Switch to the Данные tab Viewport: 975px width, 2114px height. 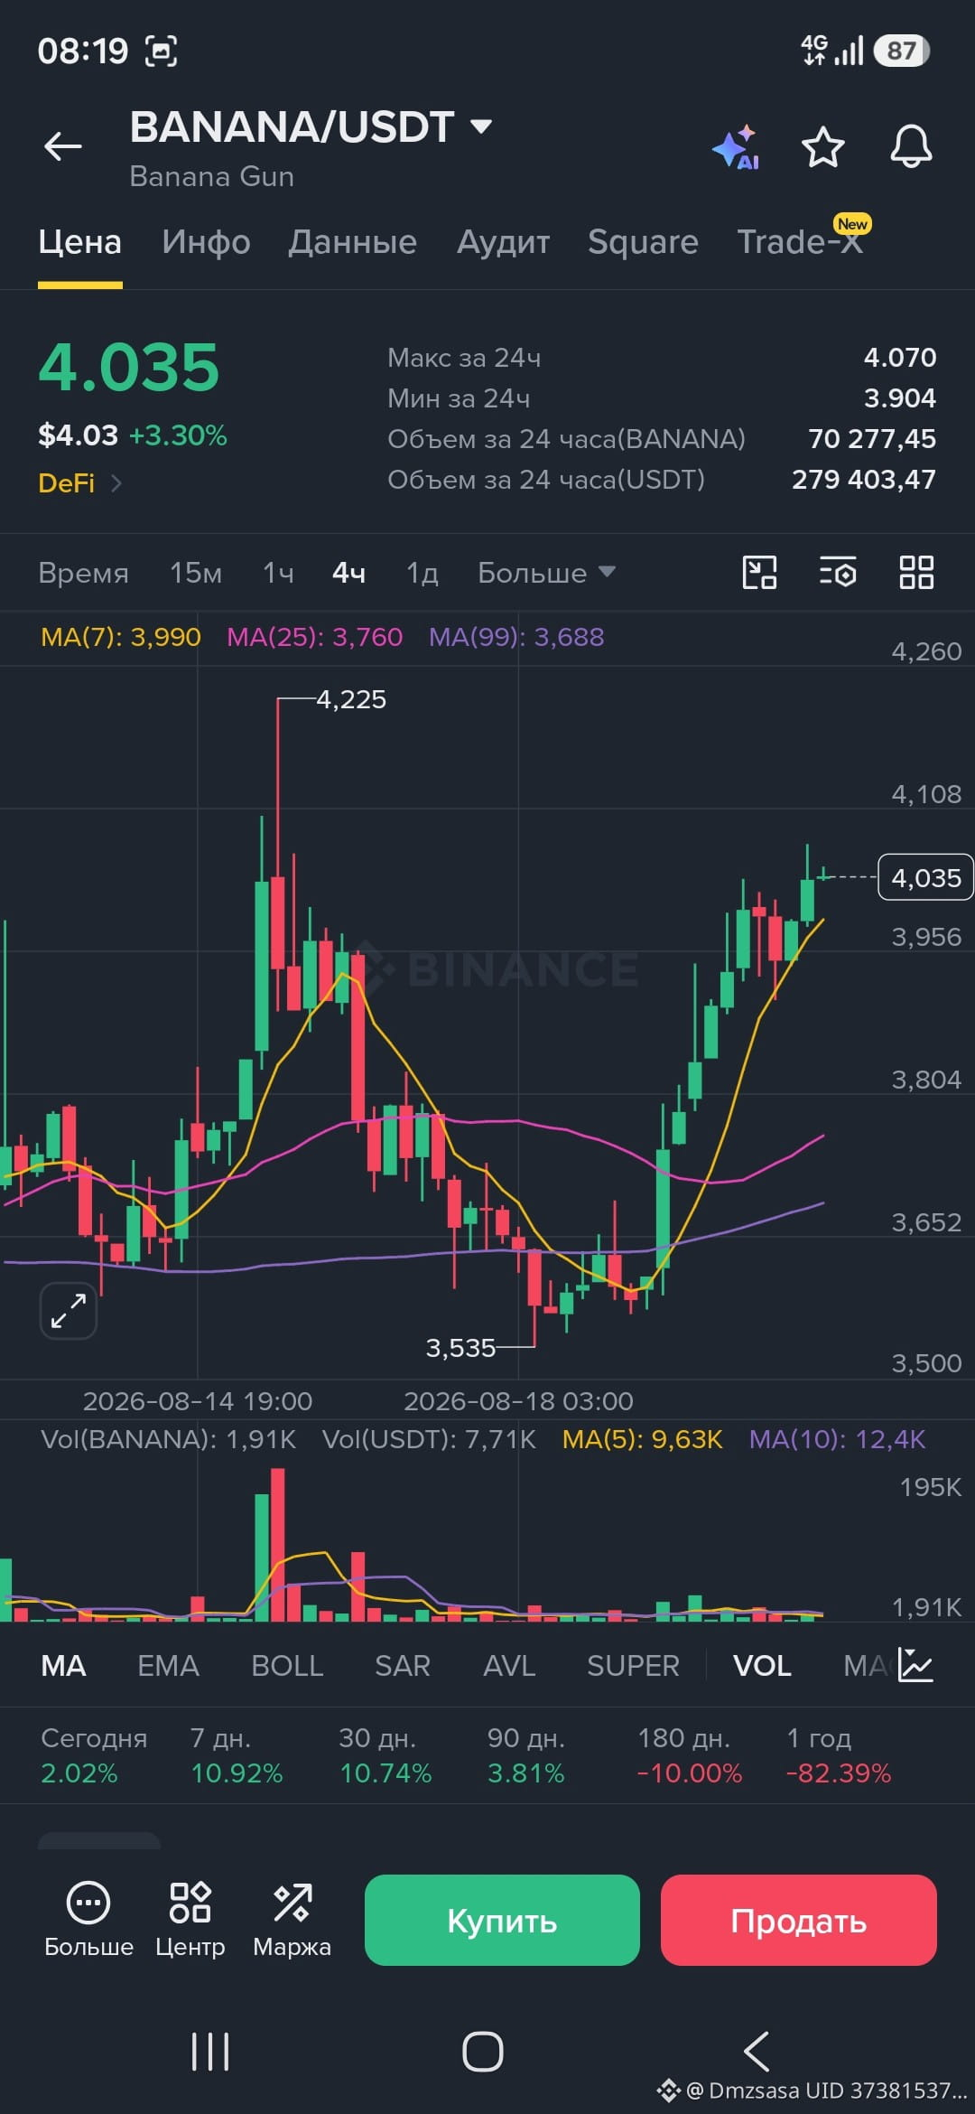click(x=353, y=242)
